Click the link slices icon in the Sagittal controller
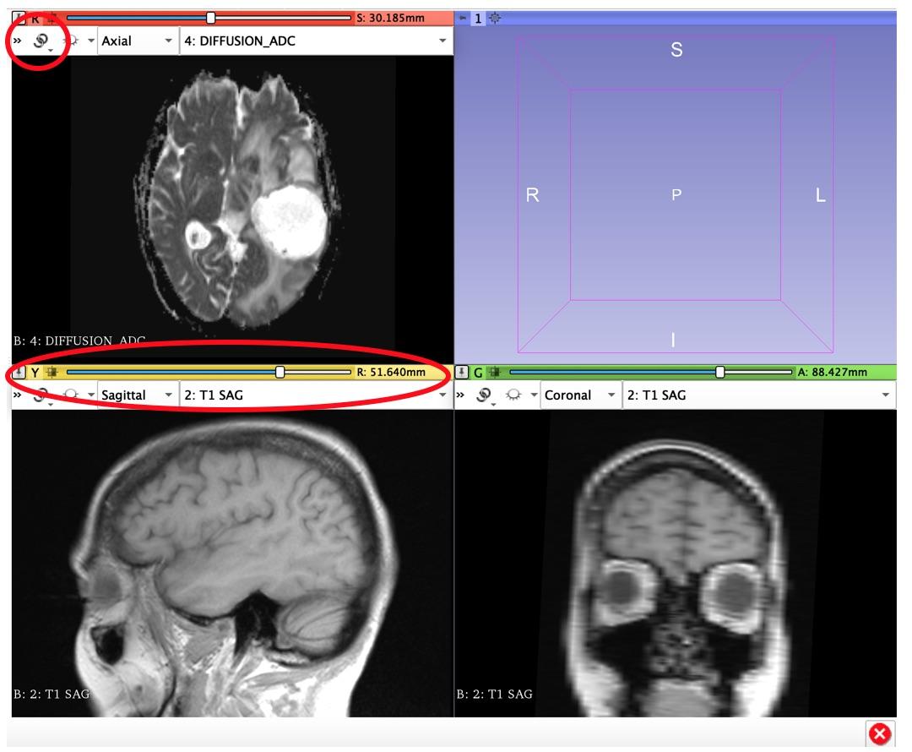The image size is (912, 752). tap(41, 395)
